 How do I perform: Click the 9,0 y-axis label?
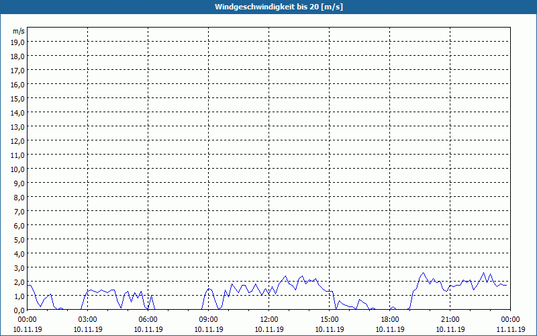click(x=19, y=183)
